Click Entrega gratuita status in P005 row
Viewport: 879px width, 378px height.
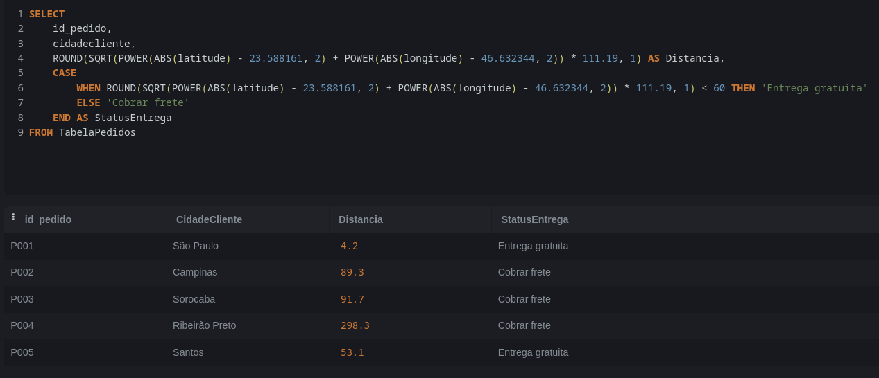tap(533, 352)
